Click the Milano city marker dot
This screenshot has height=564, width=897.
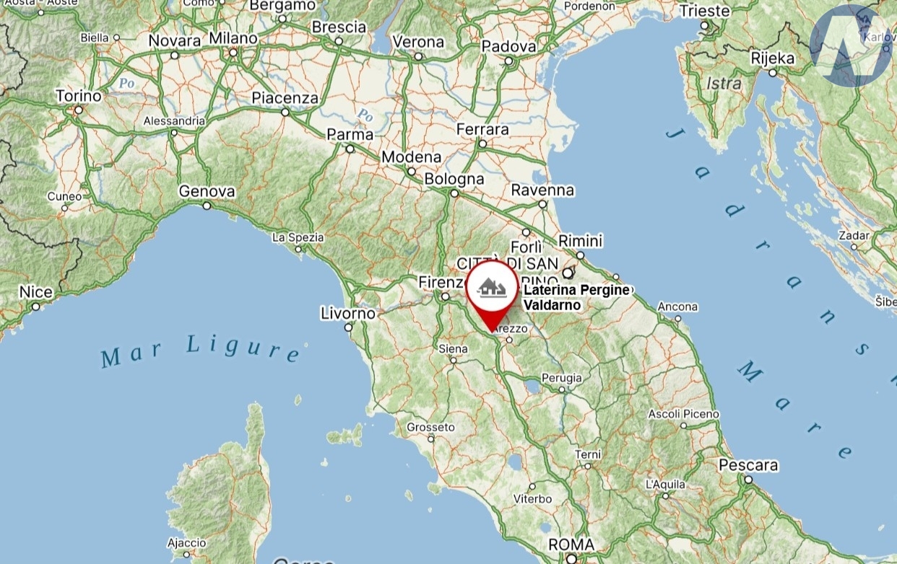coord(233,53)
